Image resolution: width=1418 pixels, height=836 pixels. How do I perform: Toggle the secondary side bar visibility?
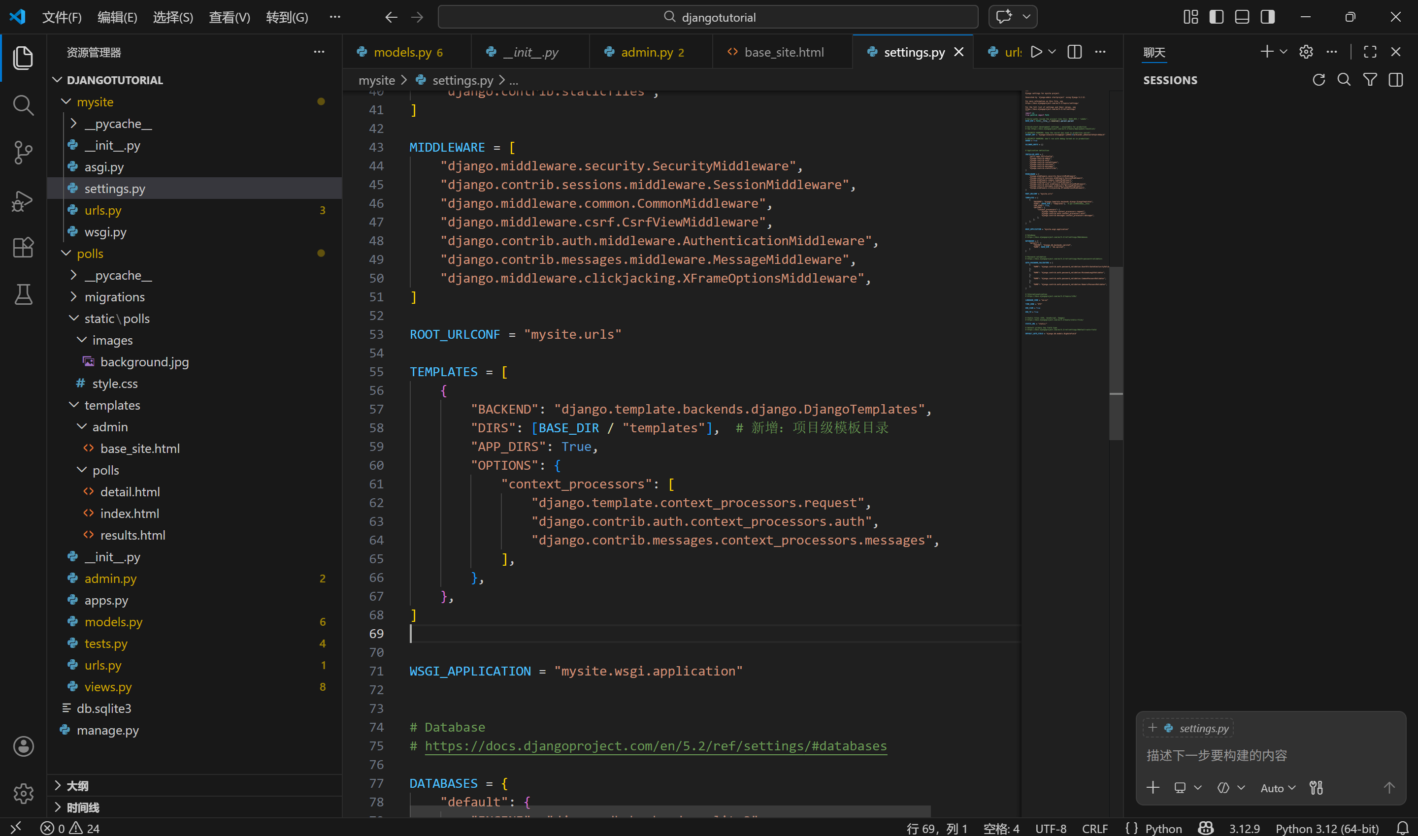pyautogui.click(x=1268, y=17)
